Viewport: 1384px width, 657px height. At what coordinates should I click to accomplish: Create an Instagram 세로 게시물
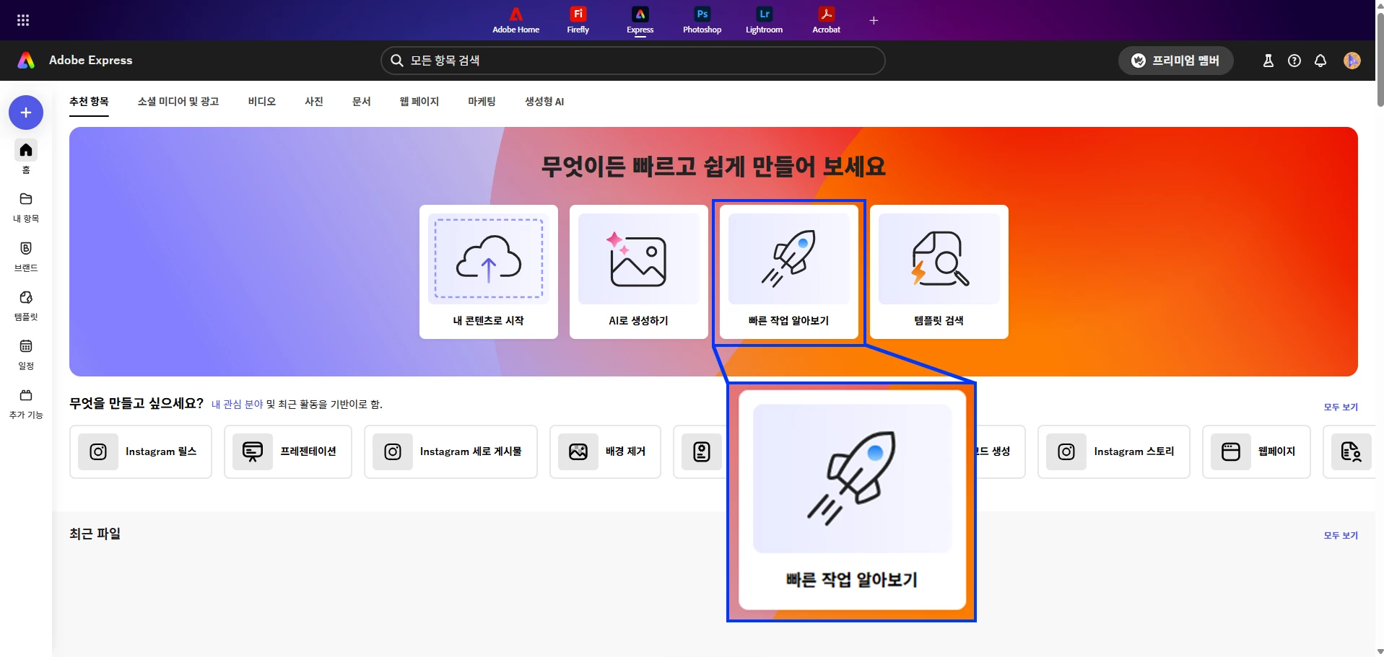pyautogui.click(x=451, y=451)
